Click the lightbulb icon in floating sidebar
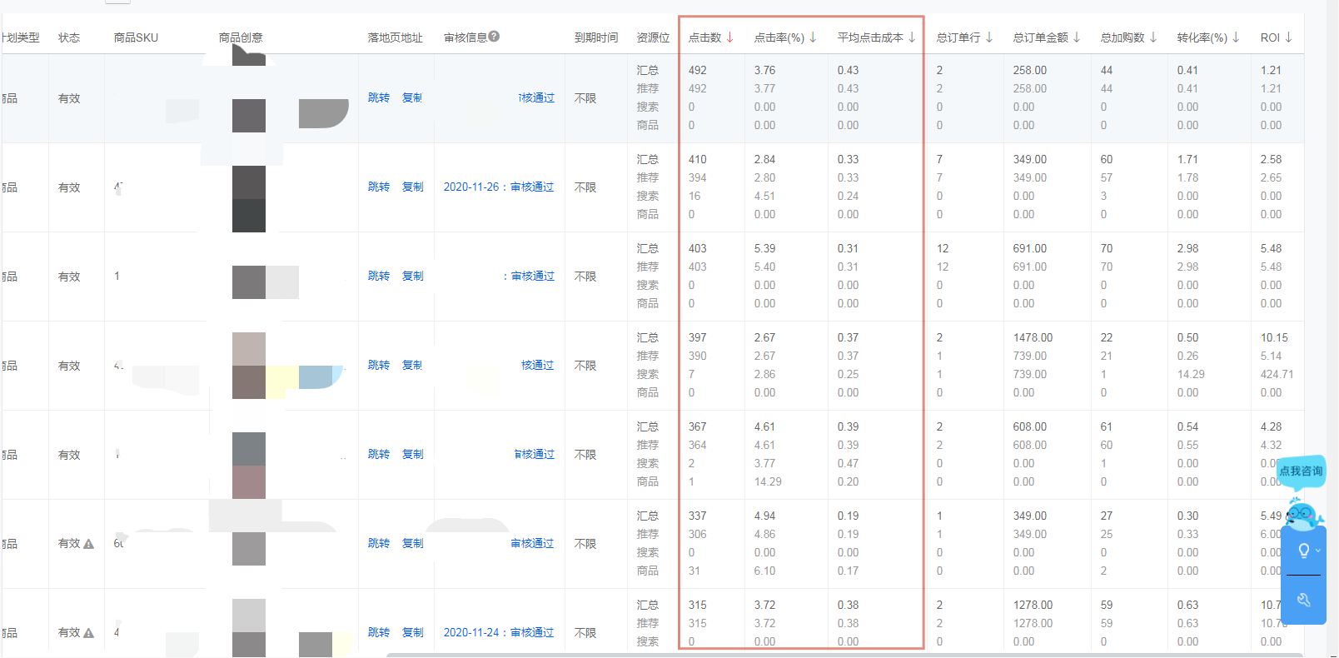 pyautogui.click(x=1303, y=551)
